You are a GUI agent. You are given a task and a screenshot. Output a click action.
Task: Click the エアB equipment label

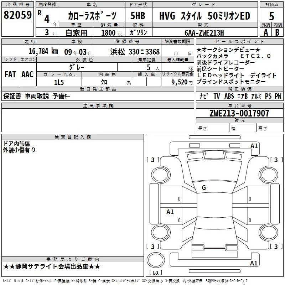tap(242, 96)
